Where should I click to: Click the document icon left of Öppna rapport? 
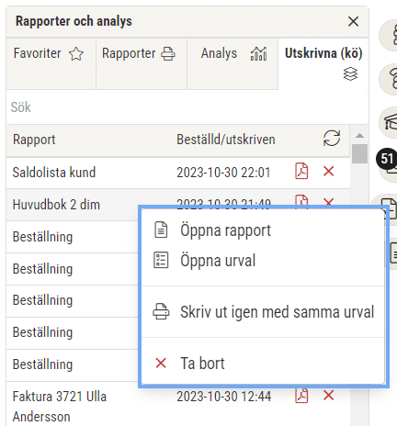[x=161, y=230]
